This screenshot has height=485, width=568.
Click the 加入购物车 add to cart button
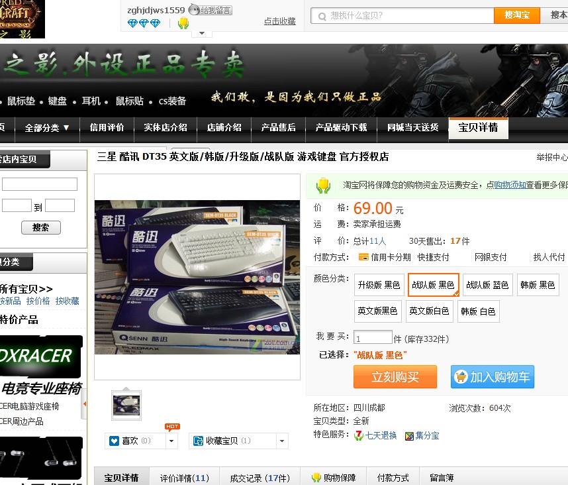pos(493,377)
